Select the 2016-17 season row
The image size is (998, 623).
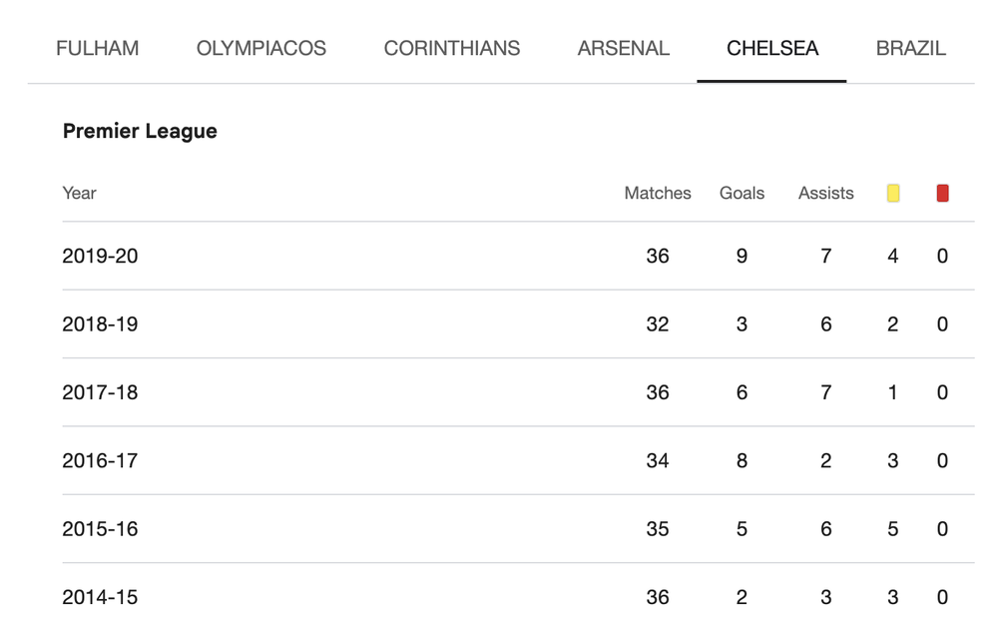[518, 460]
